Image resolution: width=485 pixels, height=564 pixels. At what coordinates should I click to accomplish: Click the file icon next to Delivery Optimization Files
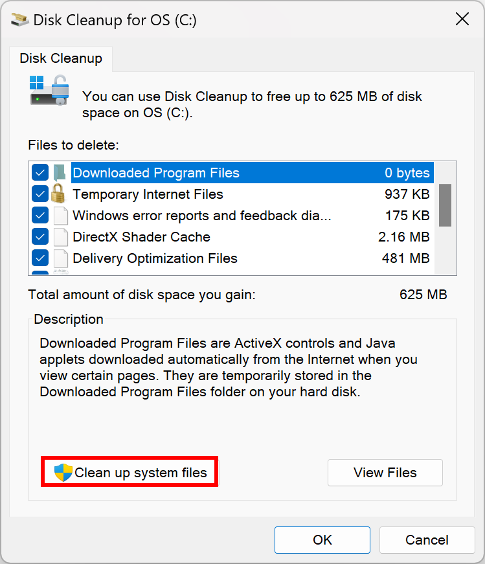click(60, 258)
